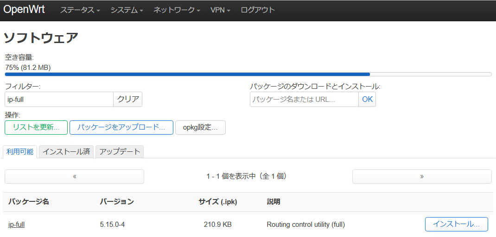Viewport: 496px width, 237px height.
Task: Click the バージョン column header
Action: click(x=117, y=202)
